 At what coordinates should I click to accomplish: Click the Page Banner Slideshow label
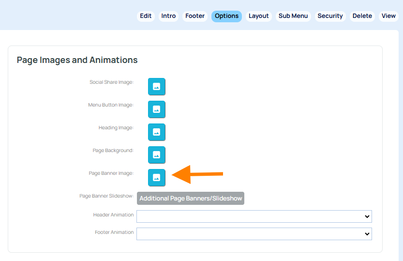point(106,196)
